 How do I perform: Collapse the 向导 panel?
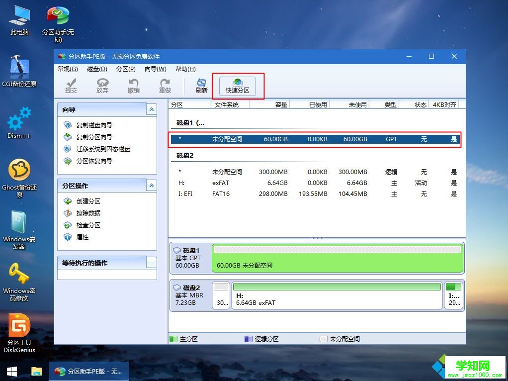(151, 109)
